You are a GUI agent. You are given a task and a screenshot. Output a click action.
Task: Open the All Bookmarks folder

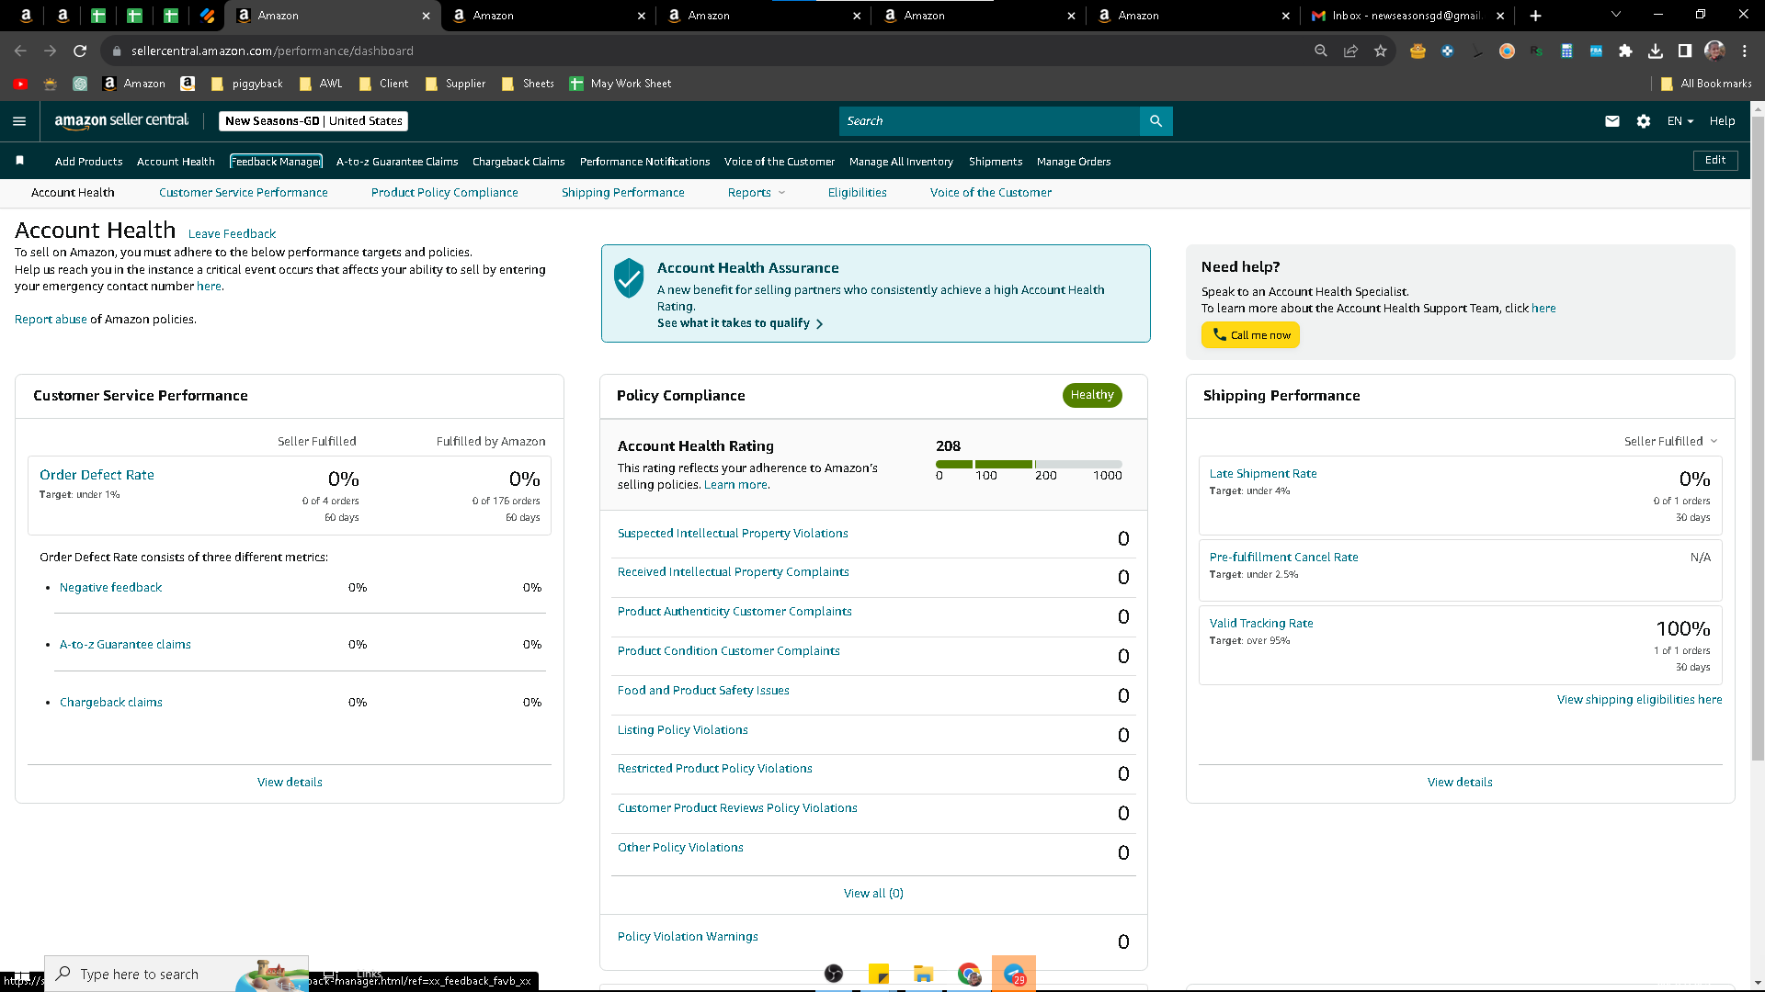[x=1706, y=84]
